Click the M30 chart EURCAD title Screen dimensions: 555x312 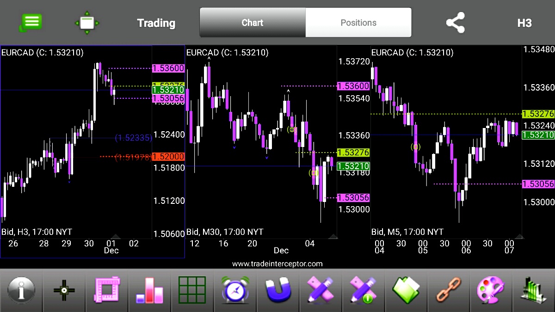click(x=228, y=53)
